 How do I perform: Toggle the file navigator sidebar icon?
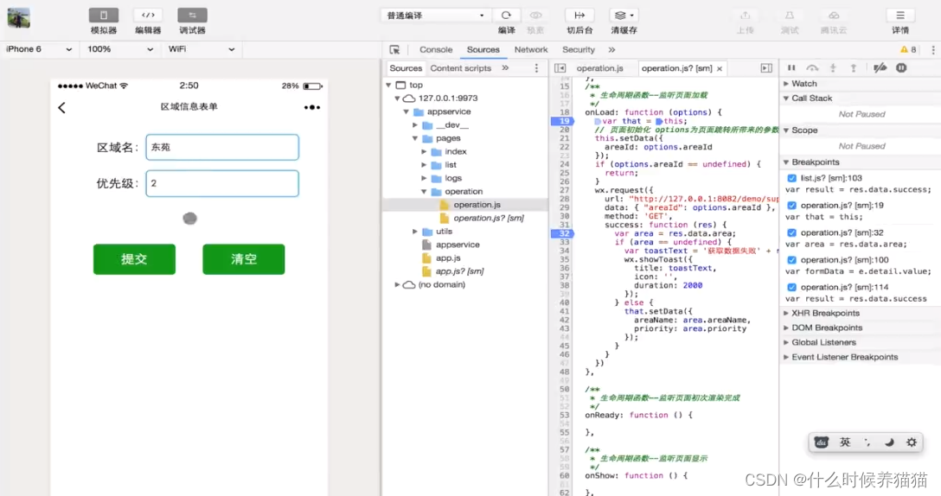click(x=560, y=68)
